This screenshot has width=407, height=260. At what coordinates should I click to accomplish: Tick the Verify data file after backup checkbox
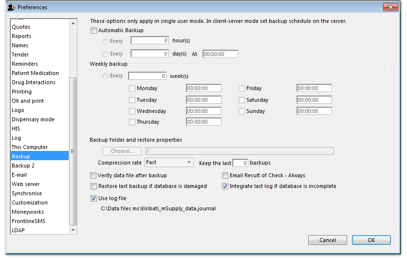coord(93,175)
